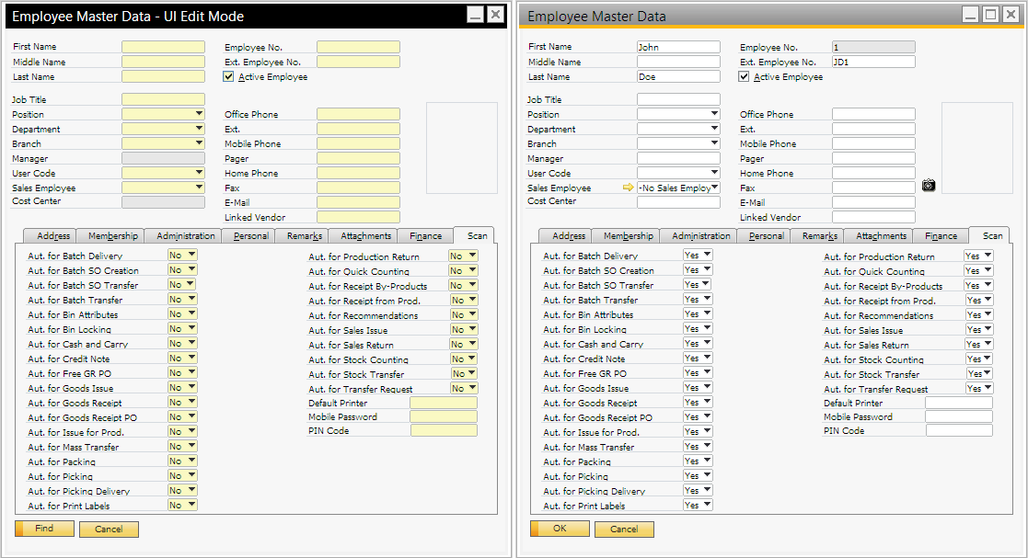
Task: Click the First Name field containing John
Action: pos(678,47)
